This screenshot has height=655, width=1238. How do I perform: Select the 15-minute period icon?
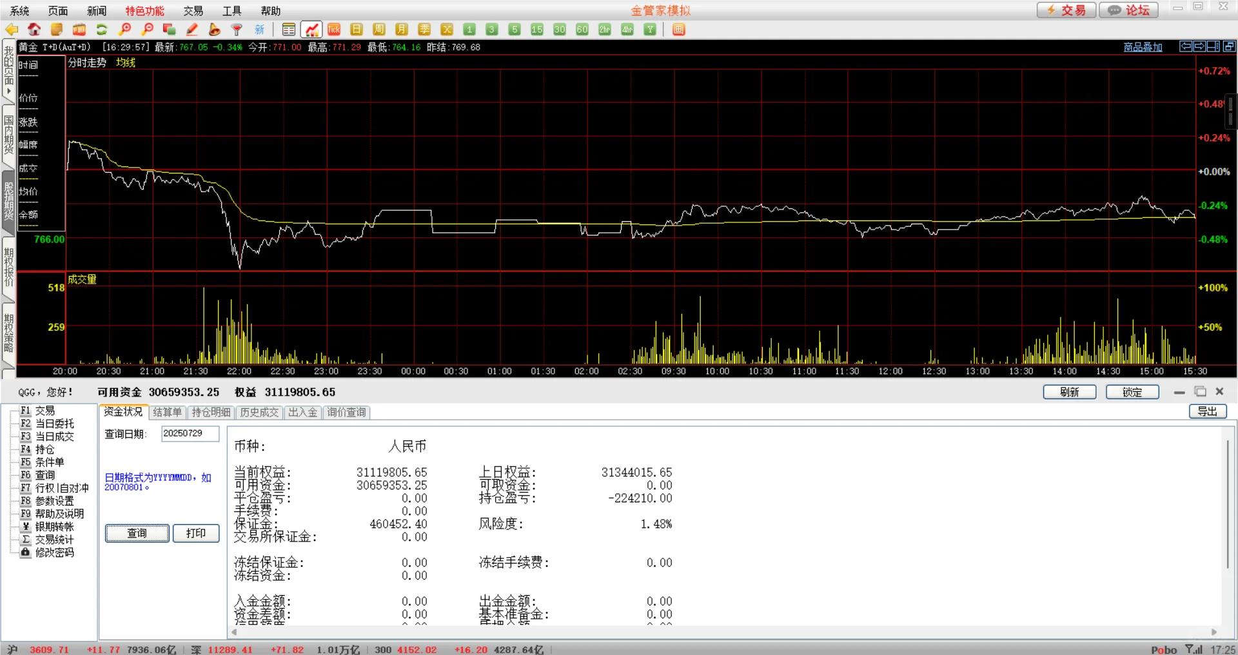click(x=537, y=30)
